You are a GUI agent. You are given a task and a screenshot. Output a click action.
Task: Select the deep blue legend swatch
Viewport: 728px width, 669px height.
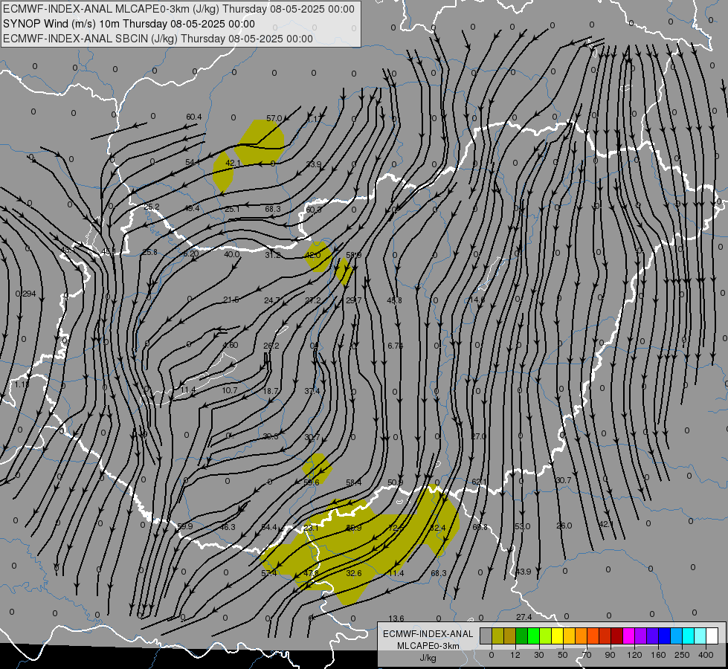tap(664, 636)
